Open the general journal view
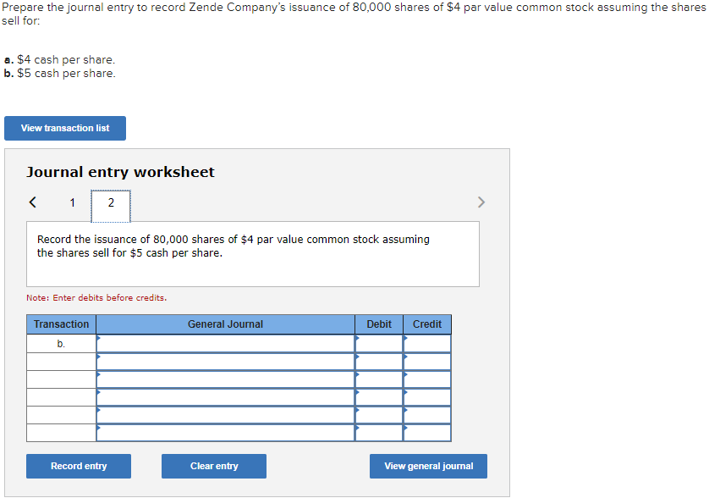The width and height of the screenshot is (709, 498). tap(428, 466)
